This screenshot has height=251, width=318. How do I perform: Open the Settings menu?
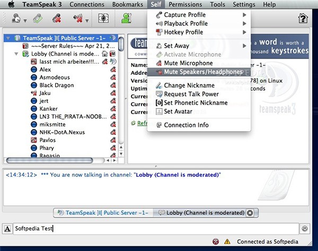click(x=244, y=4)
